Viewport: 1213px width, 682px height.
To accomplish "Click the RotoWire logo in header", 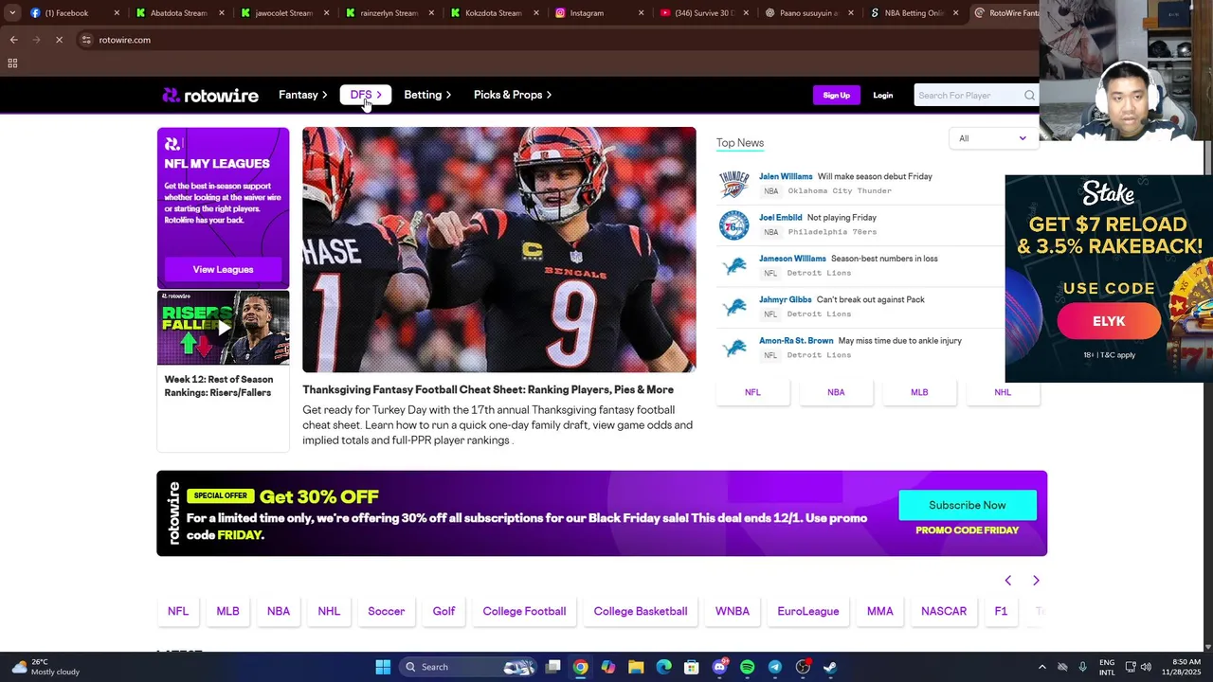I will point(210,95).
